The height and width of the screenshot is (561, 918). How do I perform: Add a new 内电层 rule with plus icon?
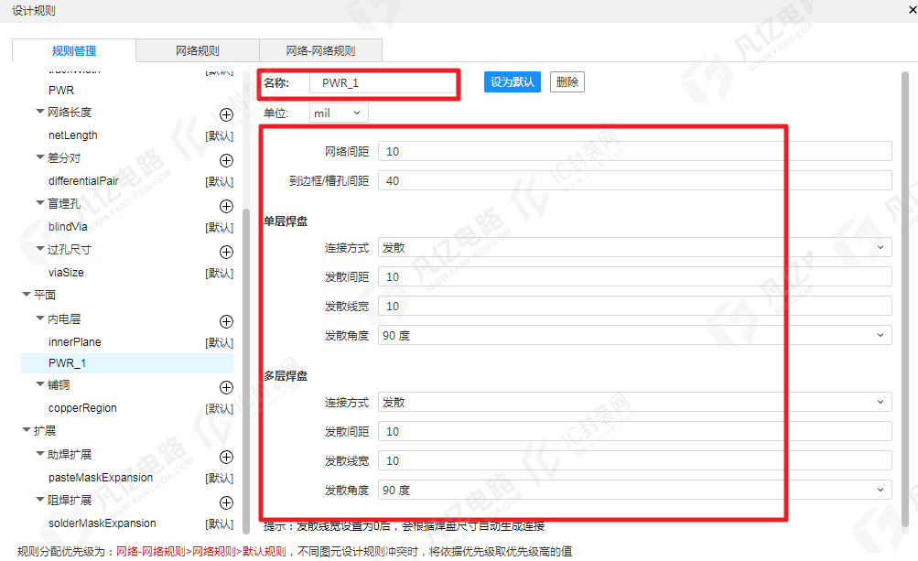click(226, 321)
